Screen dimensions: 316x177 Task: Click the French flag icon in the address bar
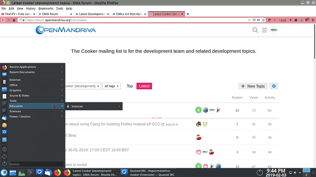coord(259,20)
